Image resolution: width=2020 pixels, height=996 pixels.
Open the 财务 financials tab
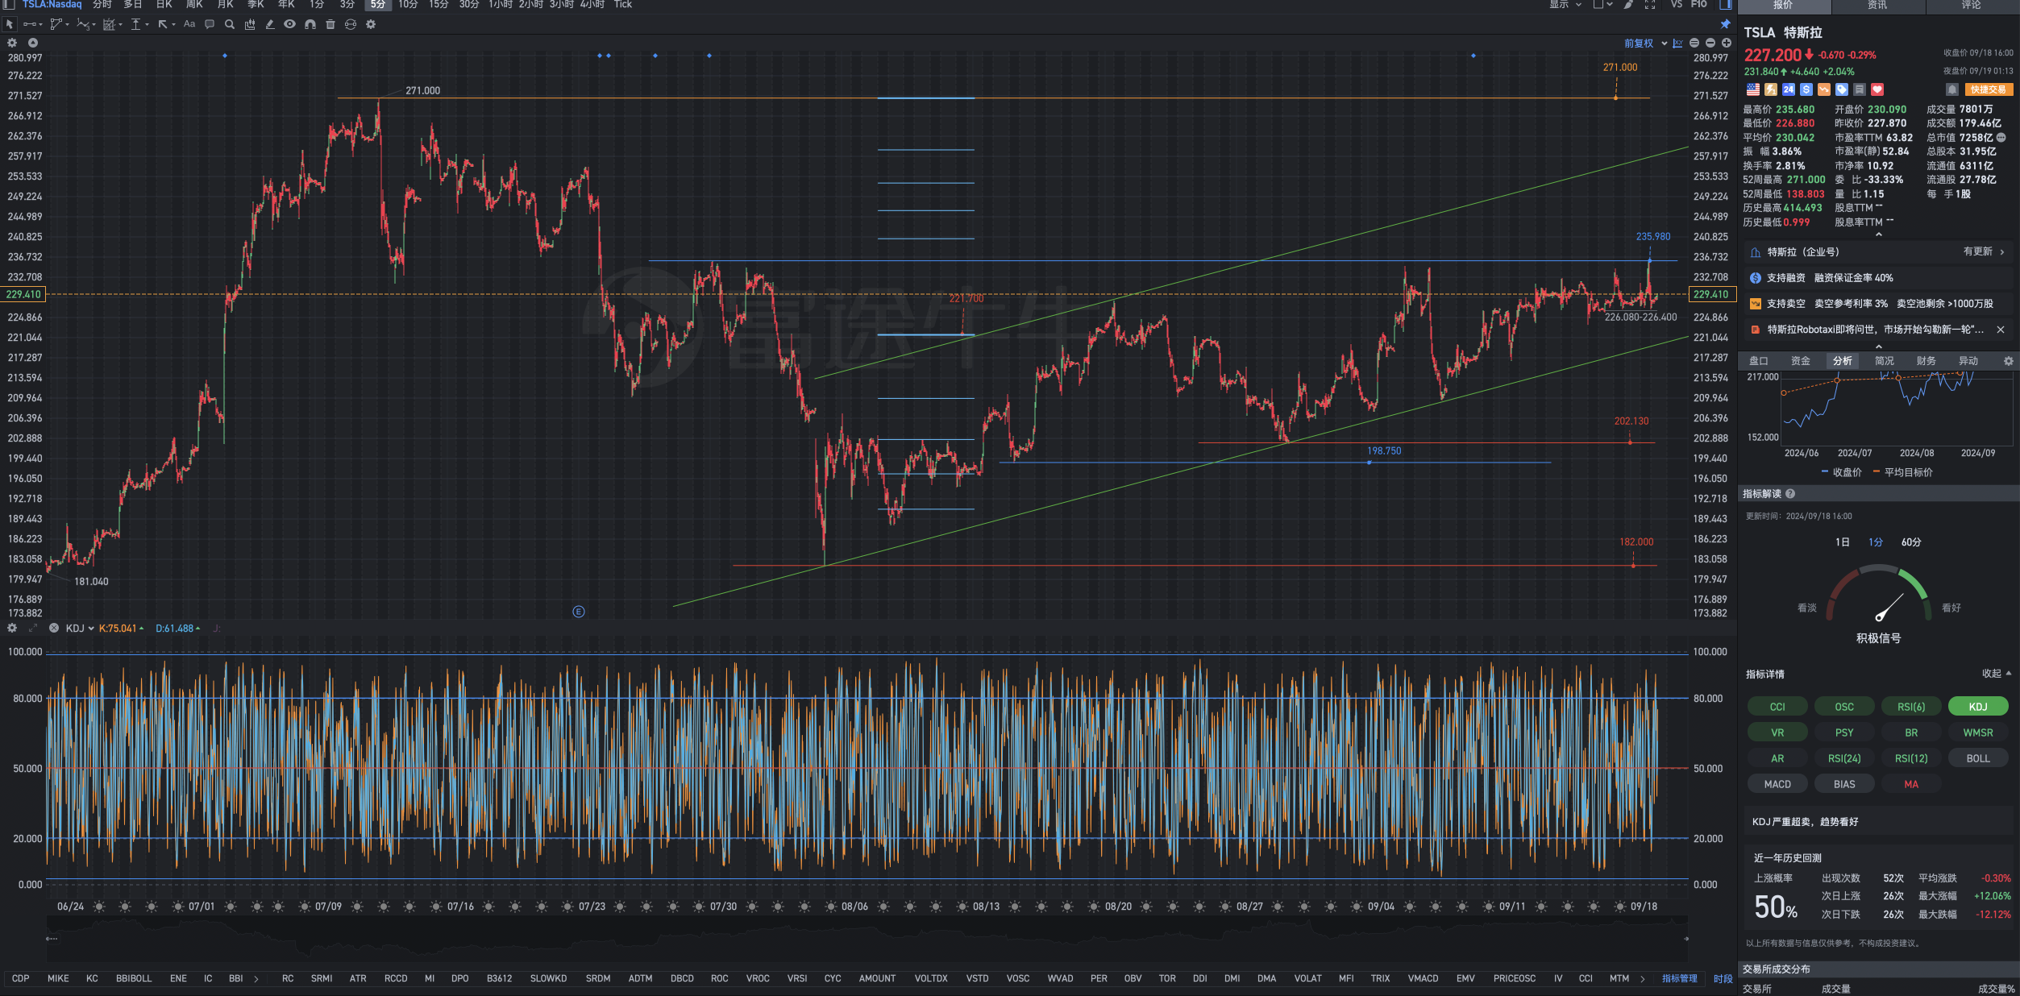tap(1926, 361)
